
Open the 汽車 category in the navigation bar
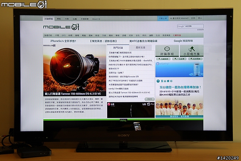tap(104, 35)
